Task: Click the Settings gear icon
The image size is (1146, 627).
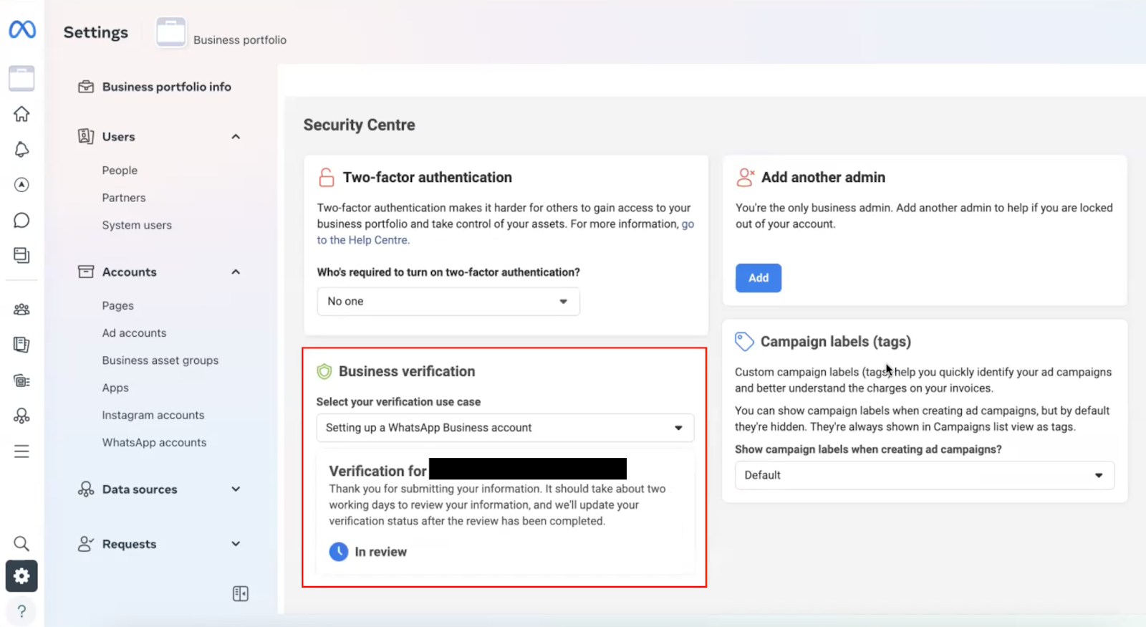Action: coord(21,576)
